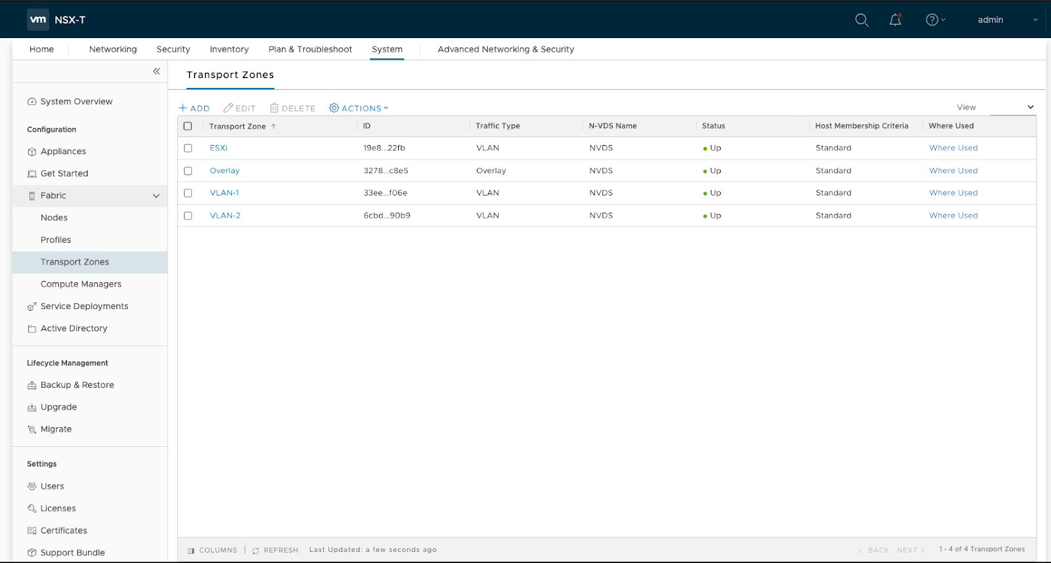Click the ADD plus icon
Image resolution: width=1051 pixels, height=563 pixels.
[183, 108]
